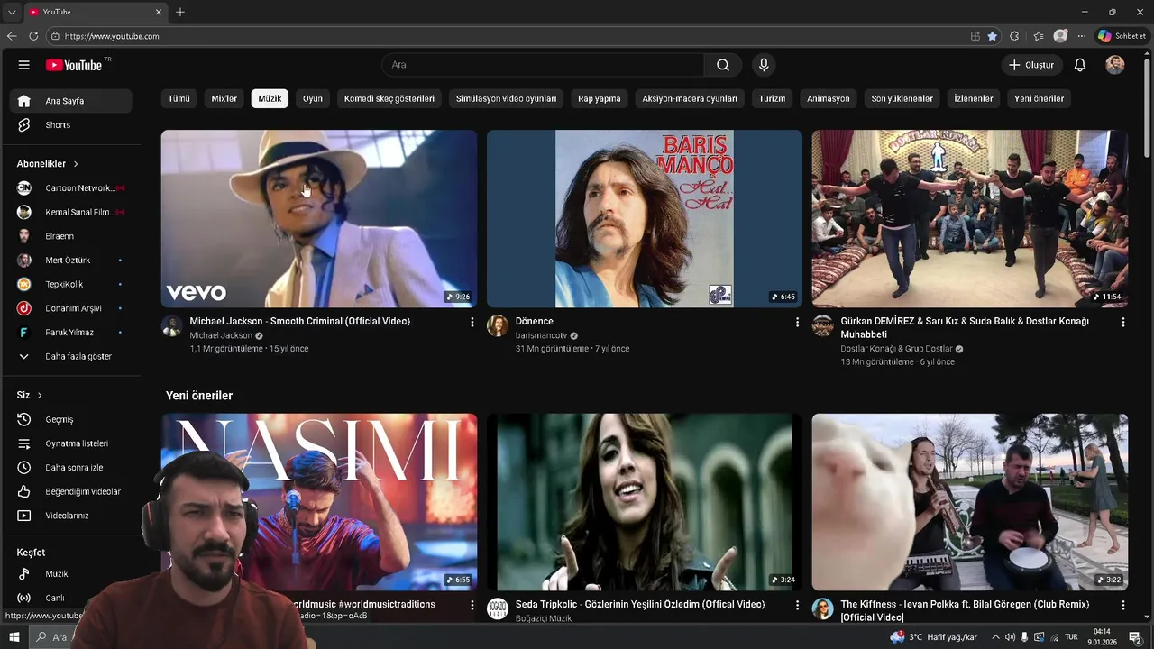1154x649 pixels.
Task: Click the Ara search field
Action: point(543,65)
